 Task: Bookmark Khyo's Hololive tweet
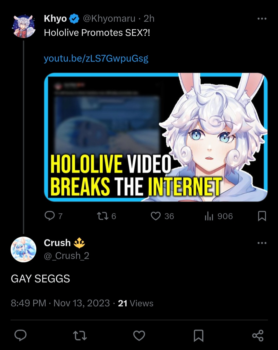point(262,216)
